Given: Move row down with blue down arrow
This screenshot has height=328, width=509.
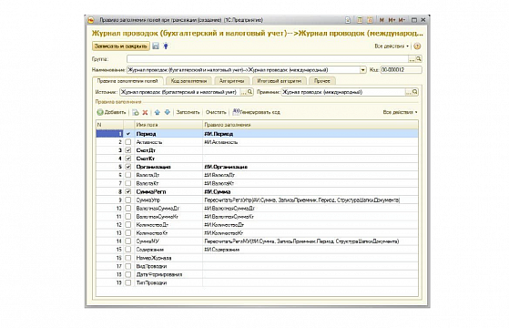Looking at the screenshot, I should coord(168,112).
